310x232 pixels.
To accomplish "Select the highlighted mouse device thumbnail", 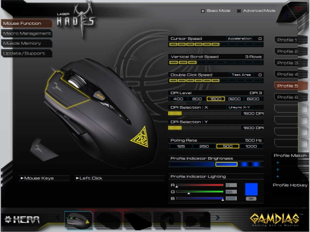I will (78, 220).
